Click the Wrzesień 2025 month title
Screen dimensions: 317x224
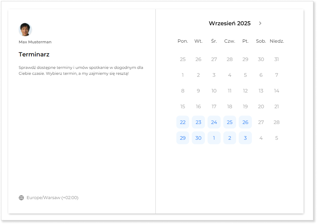pyautogui.click(x=229, y=23)
